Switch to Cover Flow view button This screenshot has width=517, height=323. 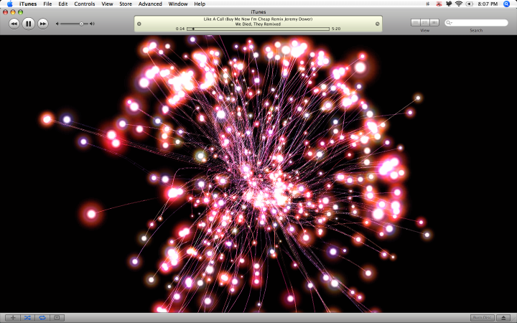click(x=434, y=22)
